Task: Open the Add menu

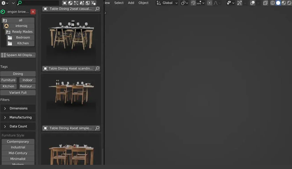Action: point(131,3)
